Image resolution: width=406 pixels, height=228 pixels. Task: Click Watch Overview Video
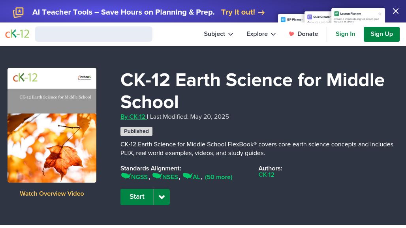(x=52, y=194)
